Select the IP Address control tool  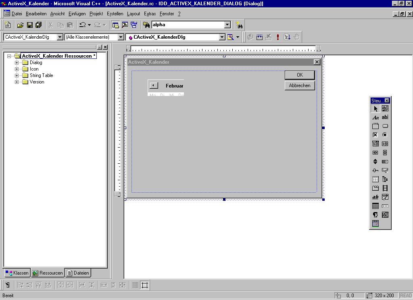point(385,206)
